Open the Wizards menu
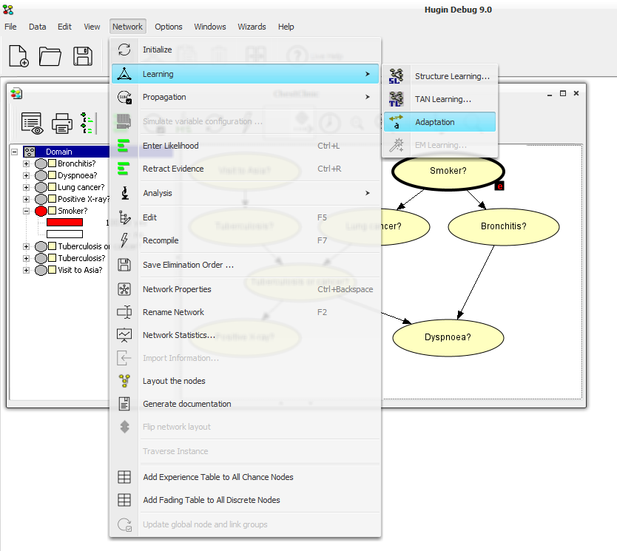This screenshot has width=617, height=551. click(252, 27)
